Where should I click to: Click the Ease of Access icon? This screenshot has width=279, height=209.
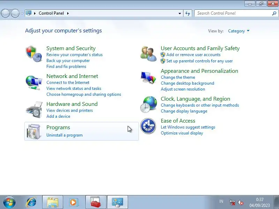[148, 126]
